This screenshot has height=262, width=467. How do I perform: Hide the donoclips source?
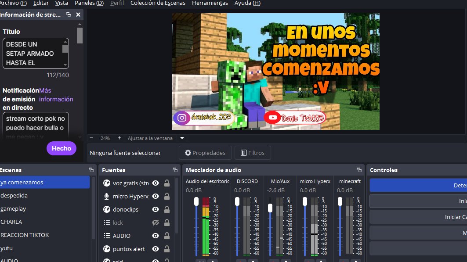(x=156, y=209)
